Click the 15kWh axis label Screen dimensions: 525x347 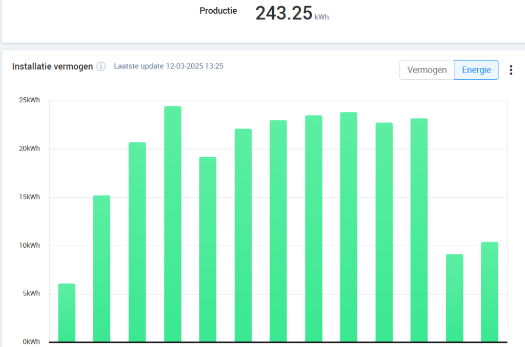pos(29,197)
